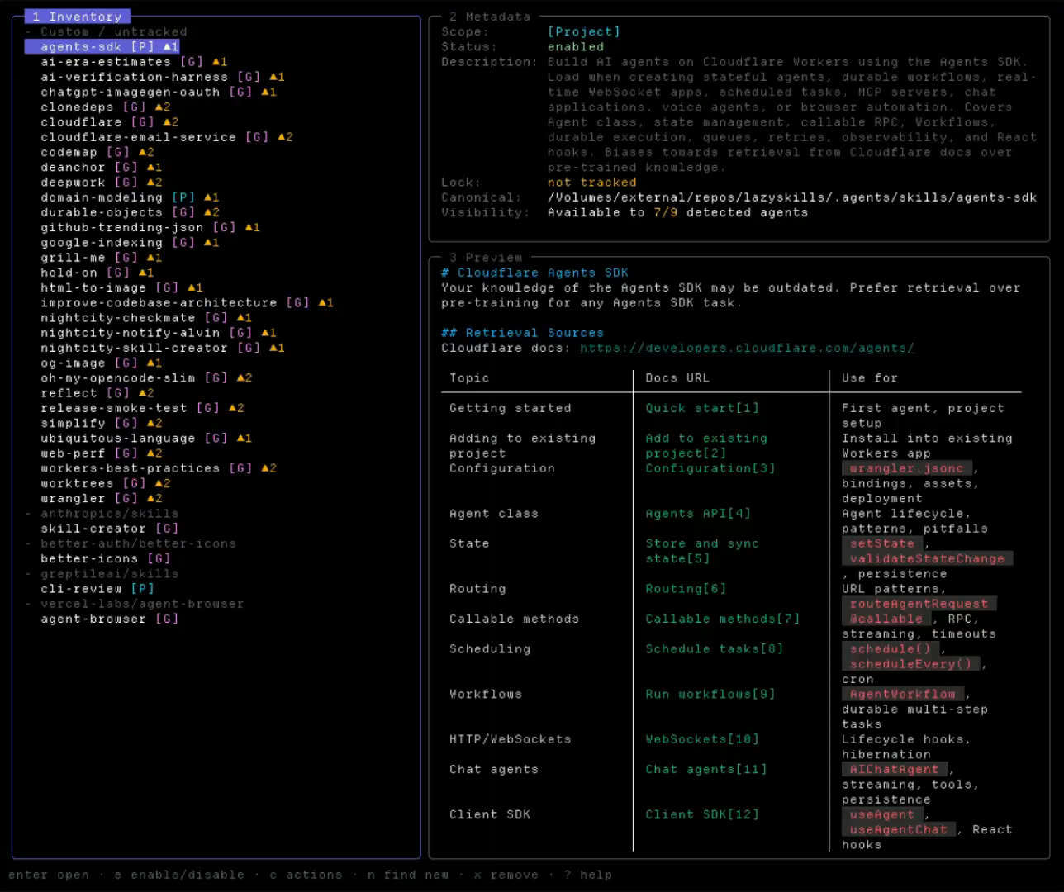1064x892 pixels.
Task: Select deanchor in the list
Action: 102,168
